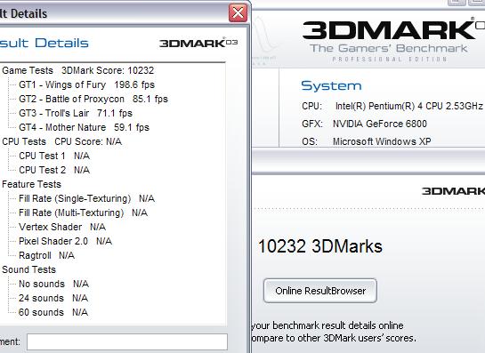Click The Gamers' Benchmark tagline
The width and height of the screenshot is (485, 353).
[x=389, y=48]
